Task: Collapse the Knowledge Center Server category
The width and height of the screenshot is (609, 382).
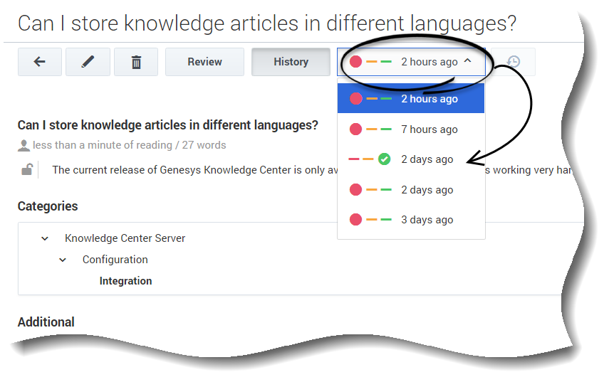Action: (x=46, y=238)
